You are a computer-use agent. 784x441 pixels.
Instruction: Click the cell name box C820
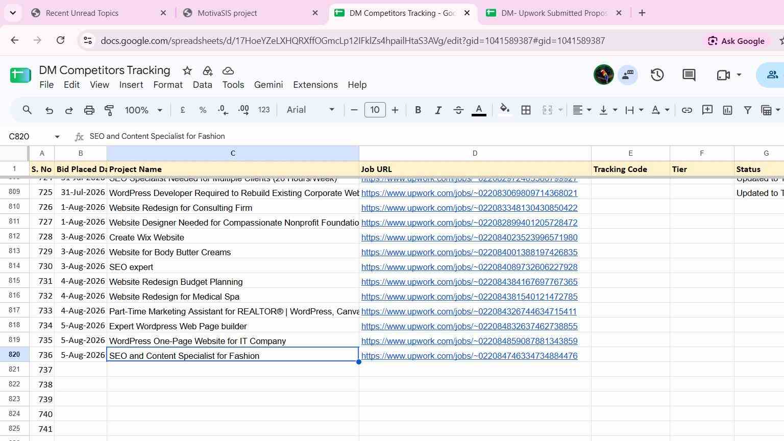pos(34,136)
